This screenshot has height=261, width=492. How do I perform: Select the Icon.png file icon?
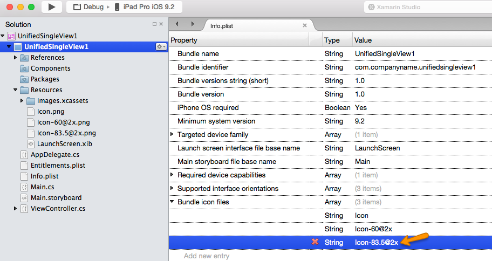pos(30,112)
